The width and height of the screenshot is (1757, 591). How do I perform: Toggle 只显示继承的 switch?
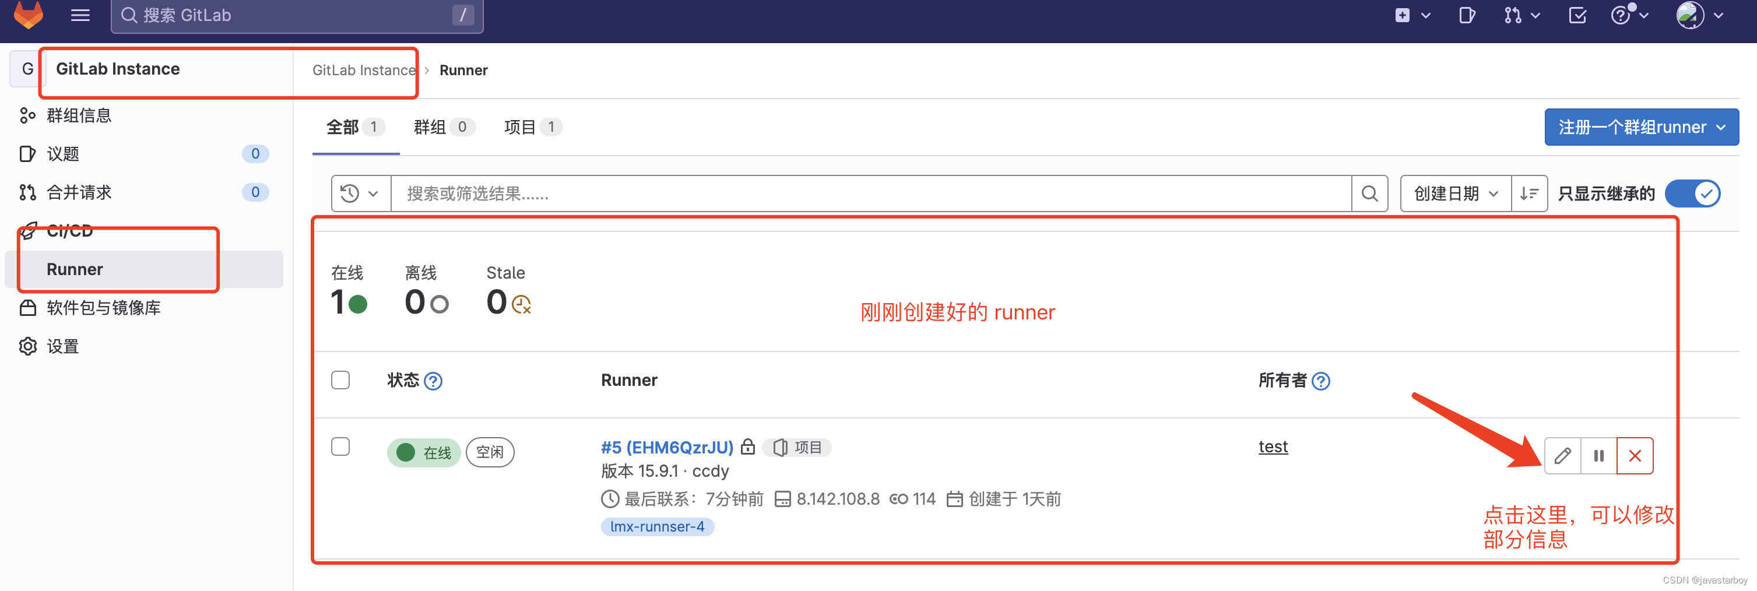tap(1692, 194)
